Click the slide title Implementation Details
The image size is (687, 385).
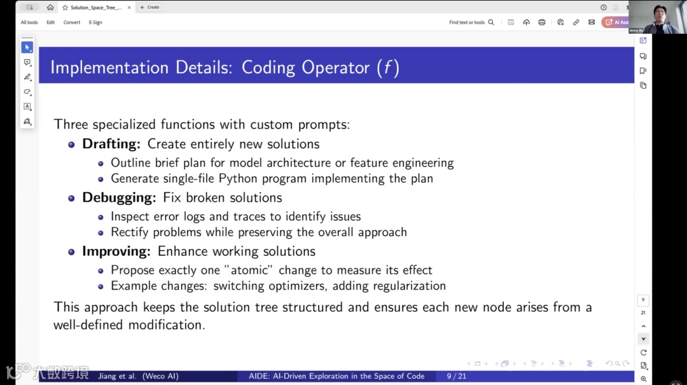pyautogui.click(x=225, y=67)
